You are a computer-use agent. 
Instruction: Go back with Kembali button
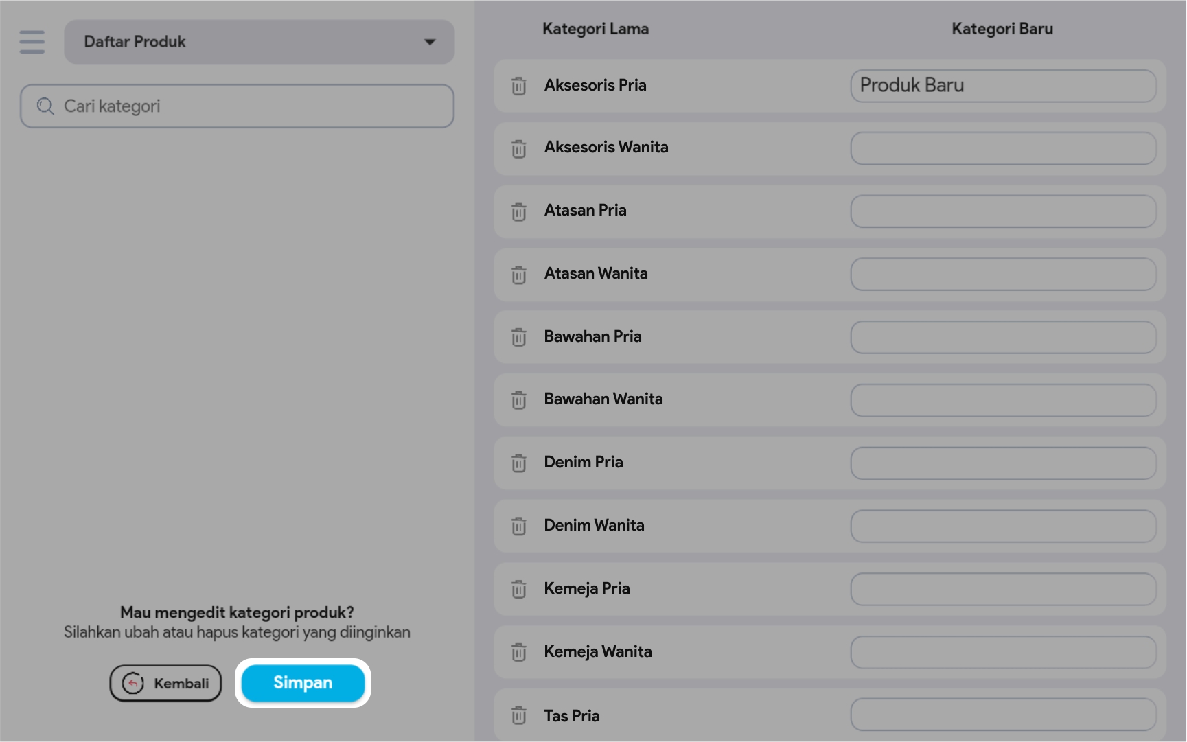pyautogui.click(x=165, y=683)
